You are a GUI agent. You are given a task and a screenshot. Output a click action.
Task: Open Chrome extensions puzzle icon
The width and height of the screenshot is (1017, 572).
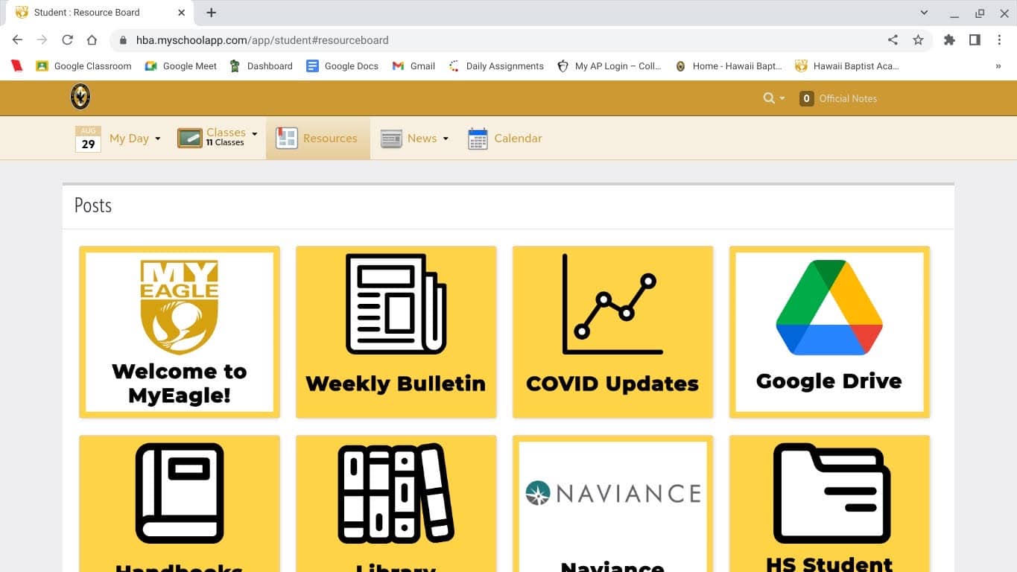[x=949, y=40]
